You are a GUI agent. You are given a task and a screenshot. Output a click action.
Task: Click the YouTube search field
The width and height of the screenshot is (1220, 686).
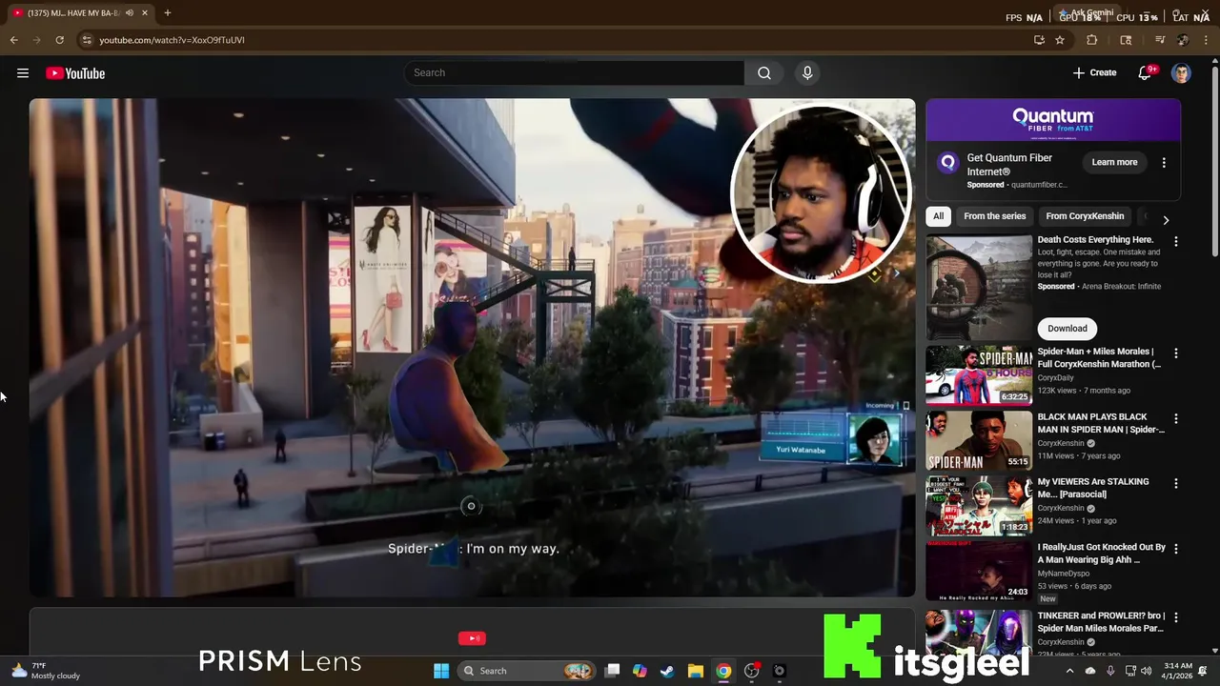(575, 73)
